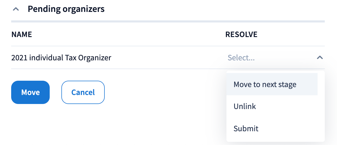The height and width of the screenshot is (145, 337).
Task: Click the word organizers in the section title
Action: click(83, 9)
